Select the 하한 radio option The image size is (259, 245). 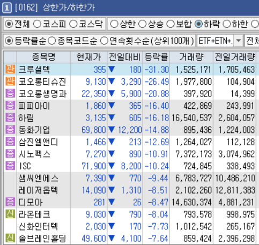coord(227,24)
